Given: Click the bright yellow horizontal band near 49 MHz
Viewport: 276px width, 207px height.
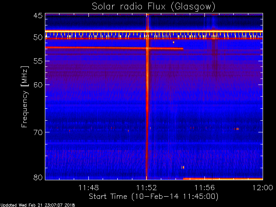Looking at the screenshot, I should coord(154,31).
